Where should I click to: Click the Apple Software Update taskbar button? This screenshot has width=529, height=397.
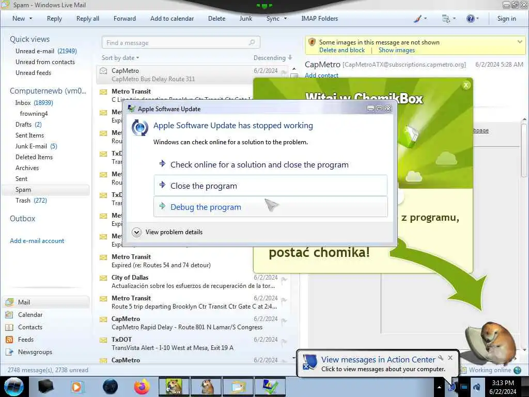tap(270, 387)
